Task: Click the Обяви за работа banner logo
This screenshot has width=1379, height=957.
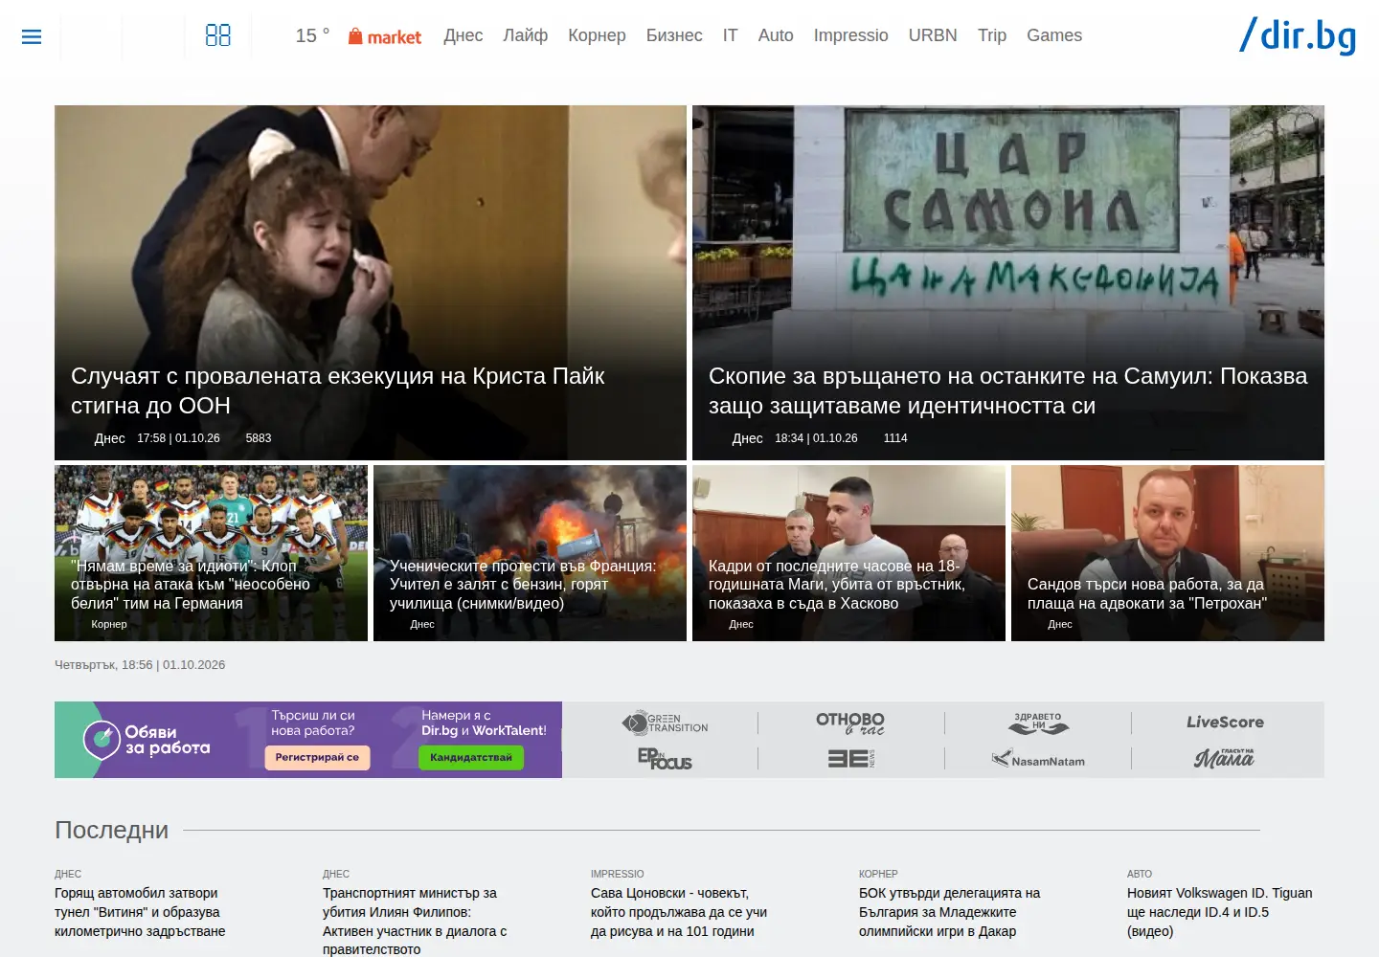Action: click(x=147, y=740)
